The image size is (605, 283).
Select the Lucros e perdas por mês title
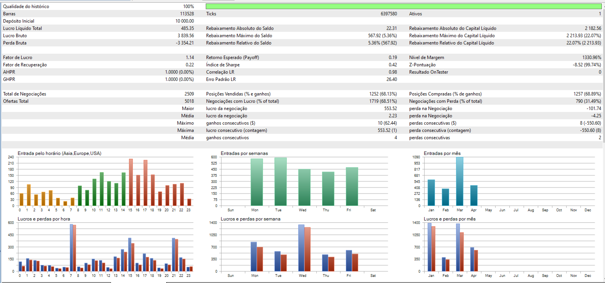[450, 219]
